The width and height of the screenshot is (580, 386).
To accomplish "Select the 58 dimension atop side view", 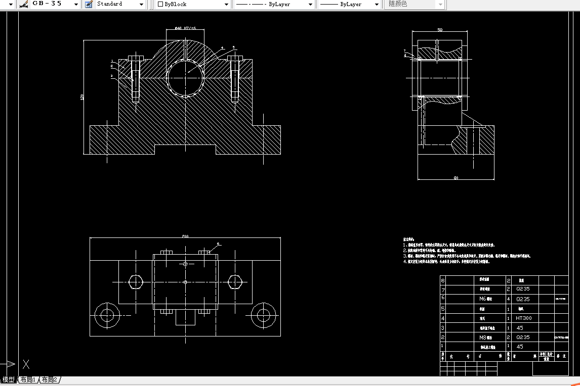I will point(440,29).
